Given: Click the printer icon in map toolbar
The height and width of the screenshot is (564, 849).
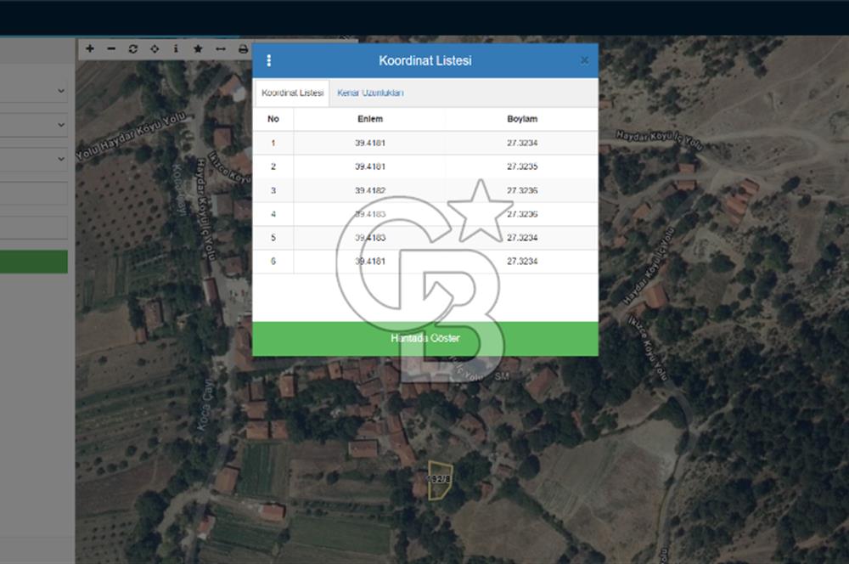Looking at the screenshot, I should 243,48.
